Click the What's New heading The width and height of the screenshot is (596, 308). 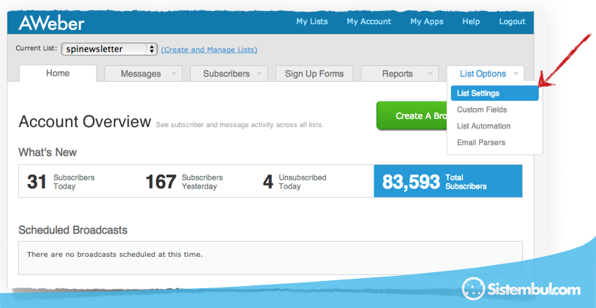[48, 153]
